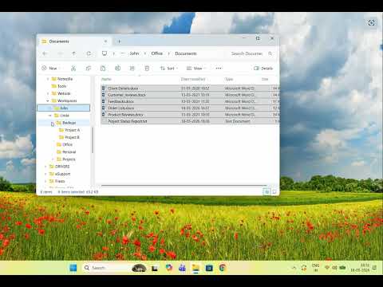Collapse the Workspaces folder in tree
Screen dimensions: 383x287
(48, 100)
